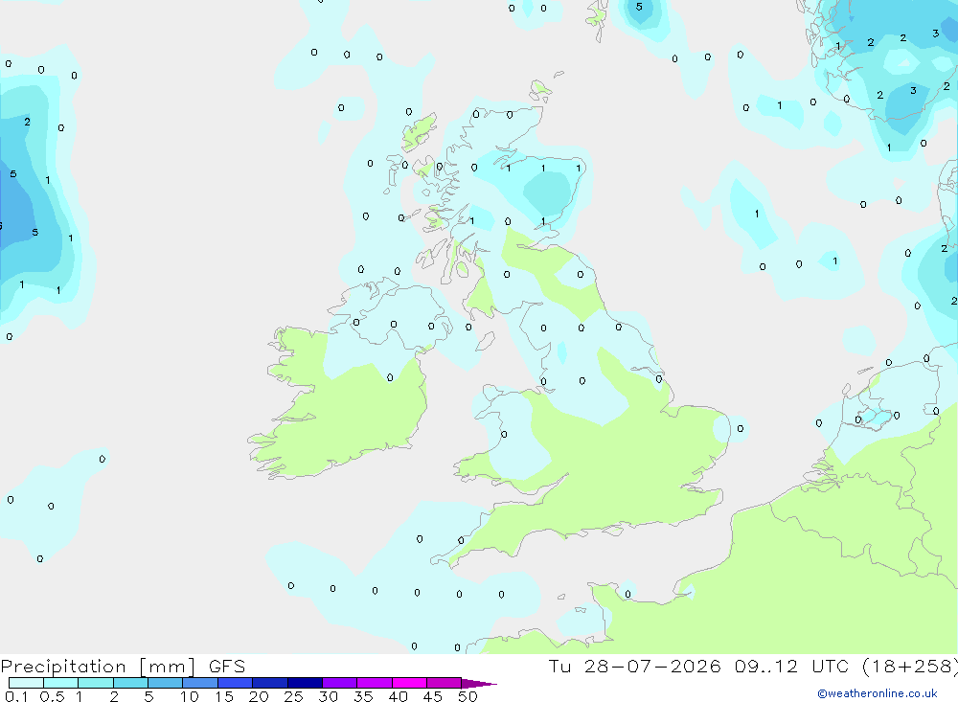Click the 0.5–1 mm legend color swatch
Screen dimensions: 958x702
click(x=61, y=683)
